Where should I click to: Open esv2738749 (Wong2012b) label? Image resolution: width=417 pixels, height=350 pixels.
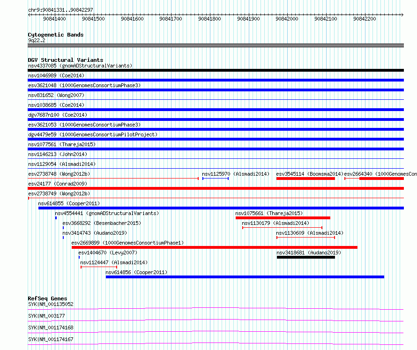coord(59,194)
